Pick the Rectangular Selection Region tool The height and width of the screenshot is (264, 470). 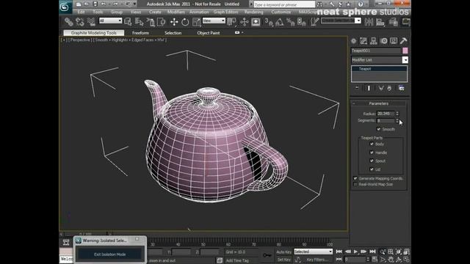[151, 22]
